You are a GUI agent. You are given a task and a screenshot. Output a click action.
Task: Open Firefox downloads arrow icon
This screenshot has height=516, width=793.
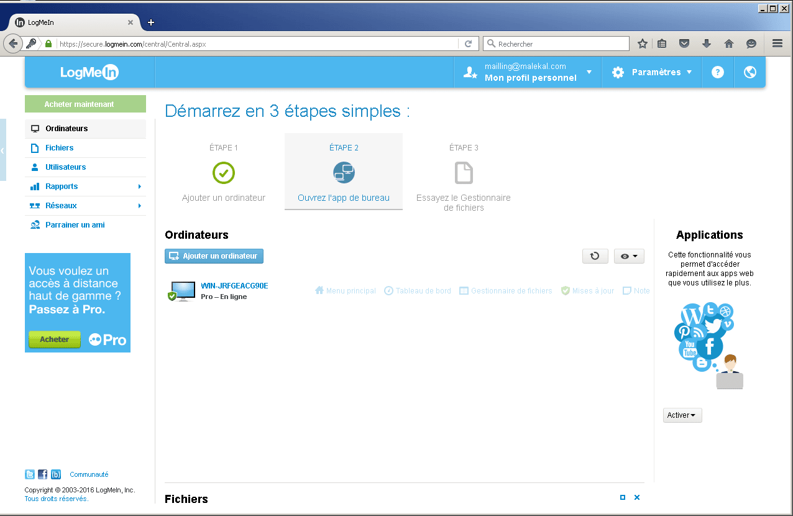pos(707,44)
